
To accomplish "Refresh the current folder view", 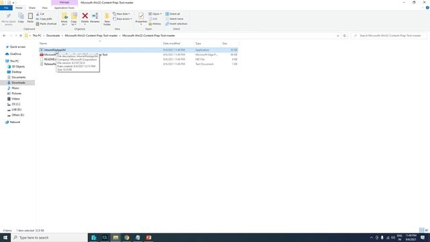I will click(x=345, y=36).
